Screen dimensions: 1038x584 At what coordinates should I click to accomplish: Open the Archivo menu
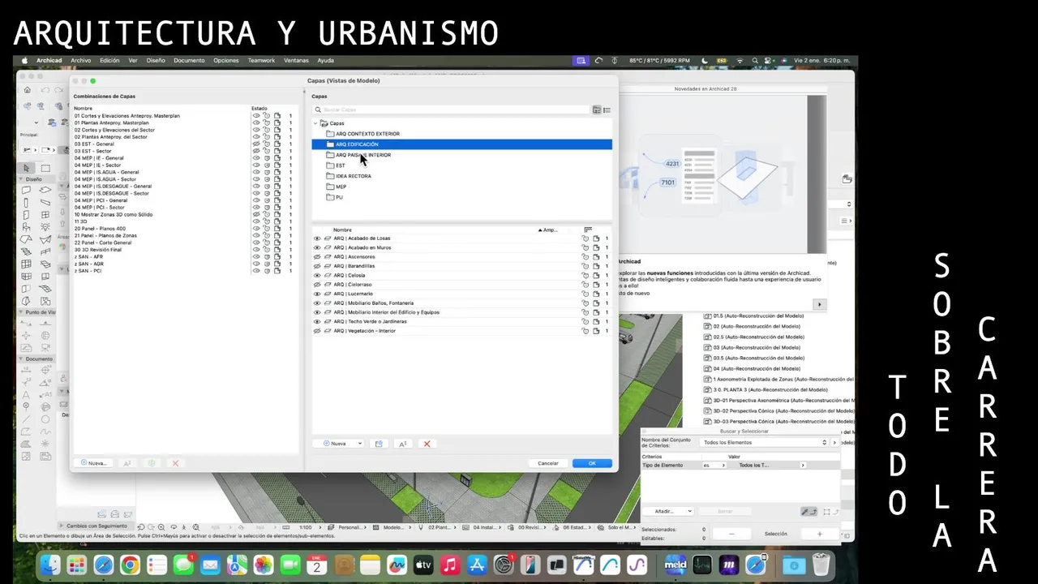(81, 60)
